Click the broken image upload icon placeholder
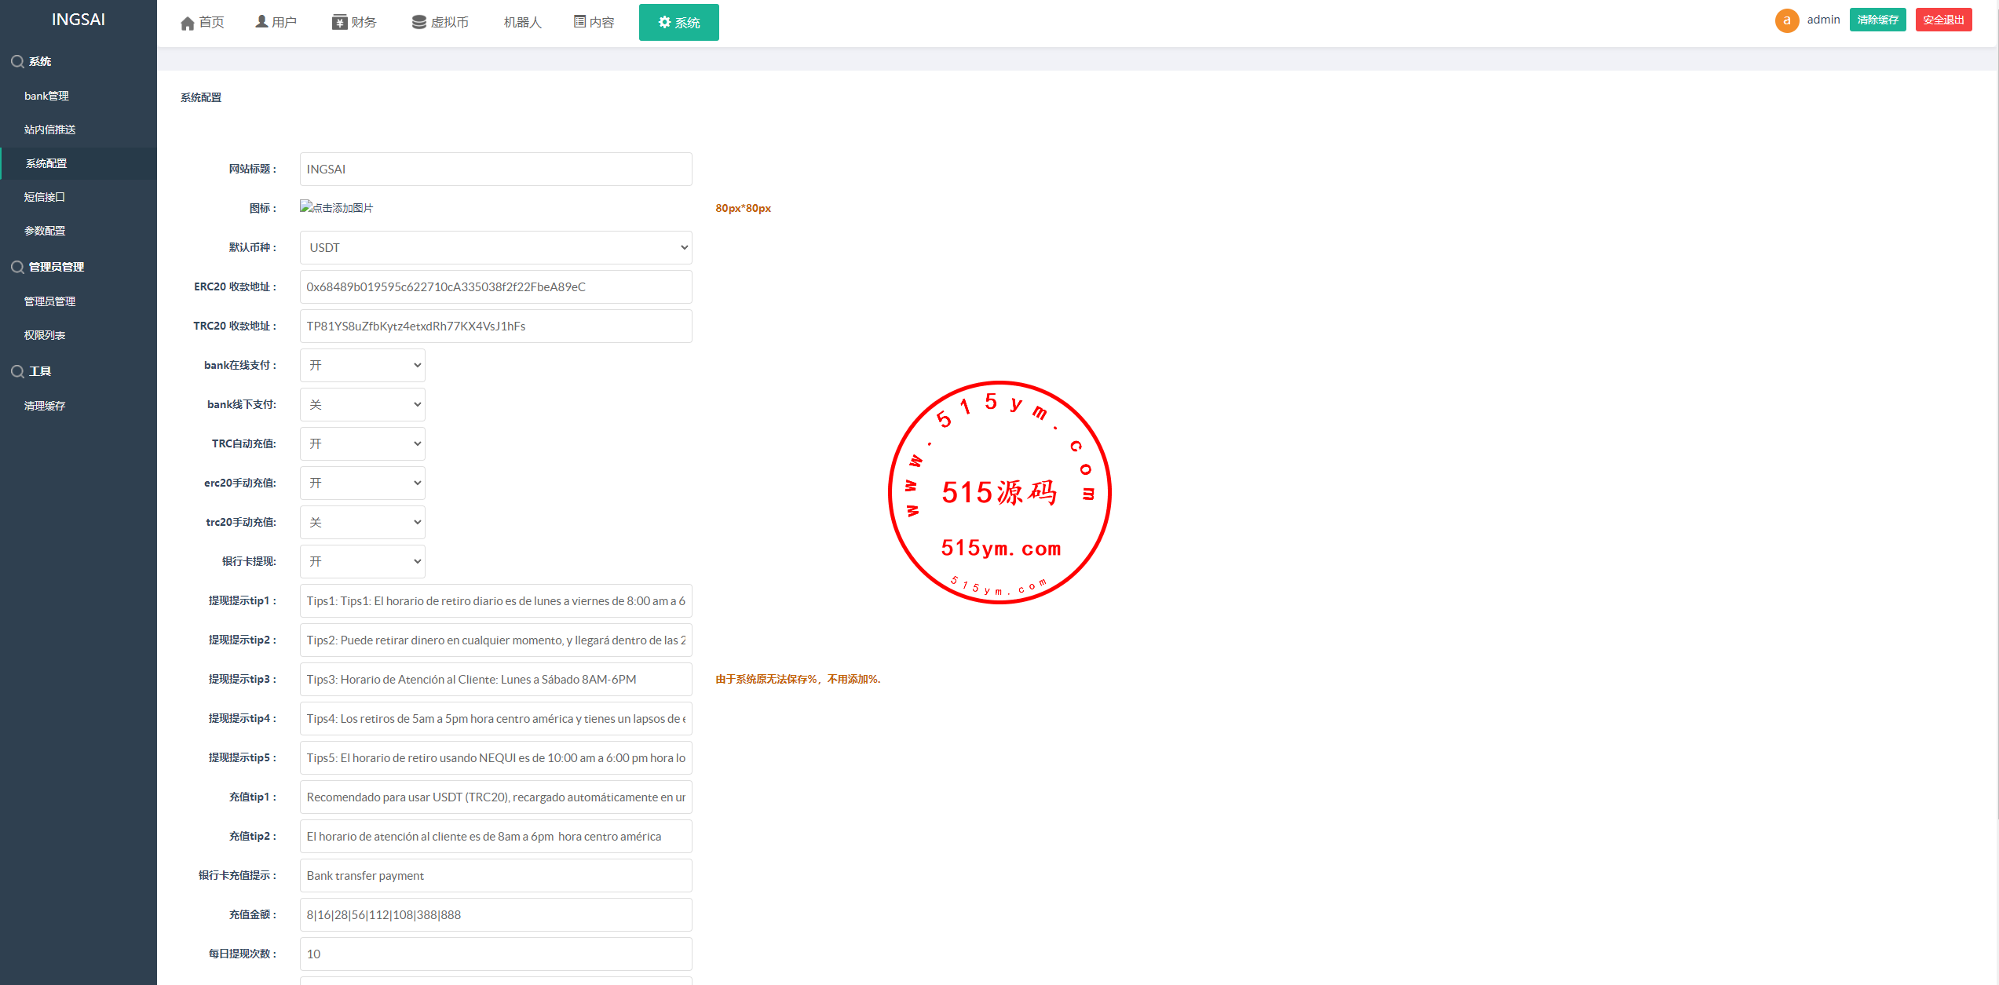Viewport: 1999px width, 985px height. (306, 206)
